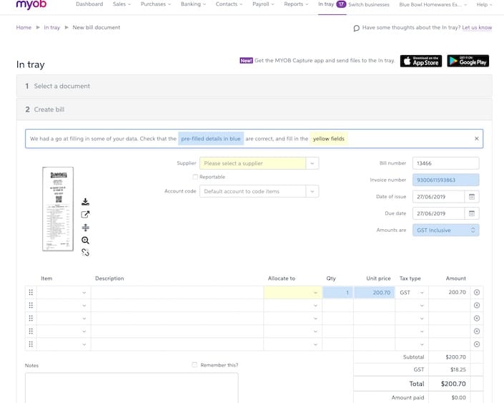Image resolution: width=504 pixels, height=403 pixels.
Task: Open the Banking menu
Action: click(x=193, y=4)
